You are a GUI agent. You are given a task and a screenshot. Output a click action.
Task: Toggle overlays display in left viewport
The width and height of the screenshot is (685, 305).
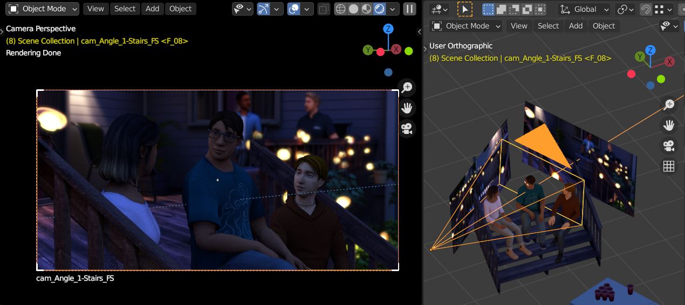coord(294,9)
